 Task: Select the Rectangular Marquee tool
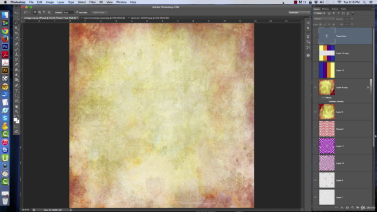pos(16,18)
